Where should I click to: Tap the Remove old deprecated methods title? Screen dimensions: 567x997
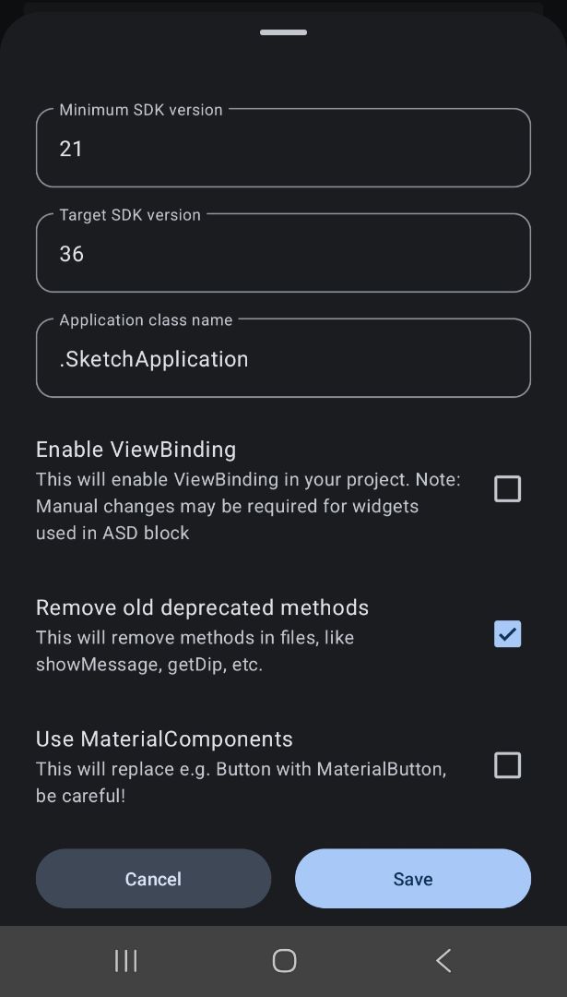click(202, 607)
